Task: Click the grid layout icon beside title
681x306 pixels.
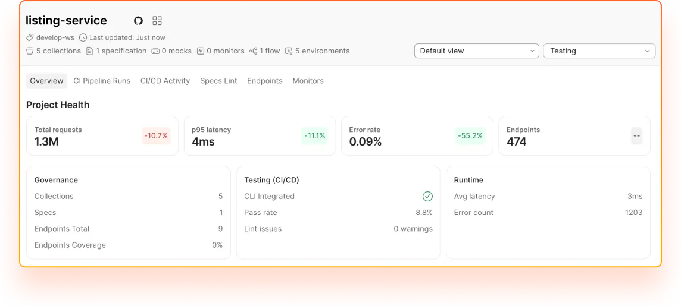Action: tap(157, 20)
